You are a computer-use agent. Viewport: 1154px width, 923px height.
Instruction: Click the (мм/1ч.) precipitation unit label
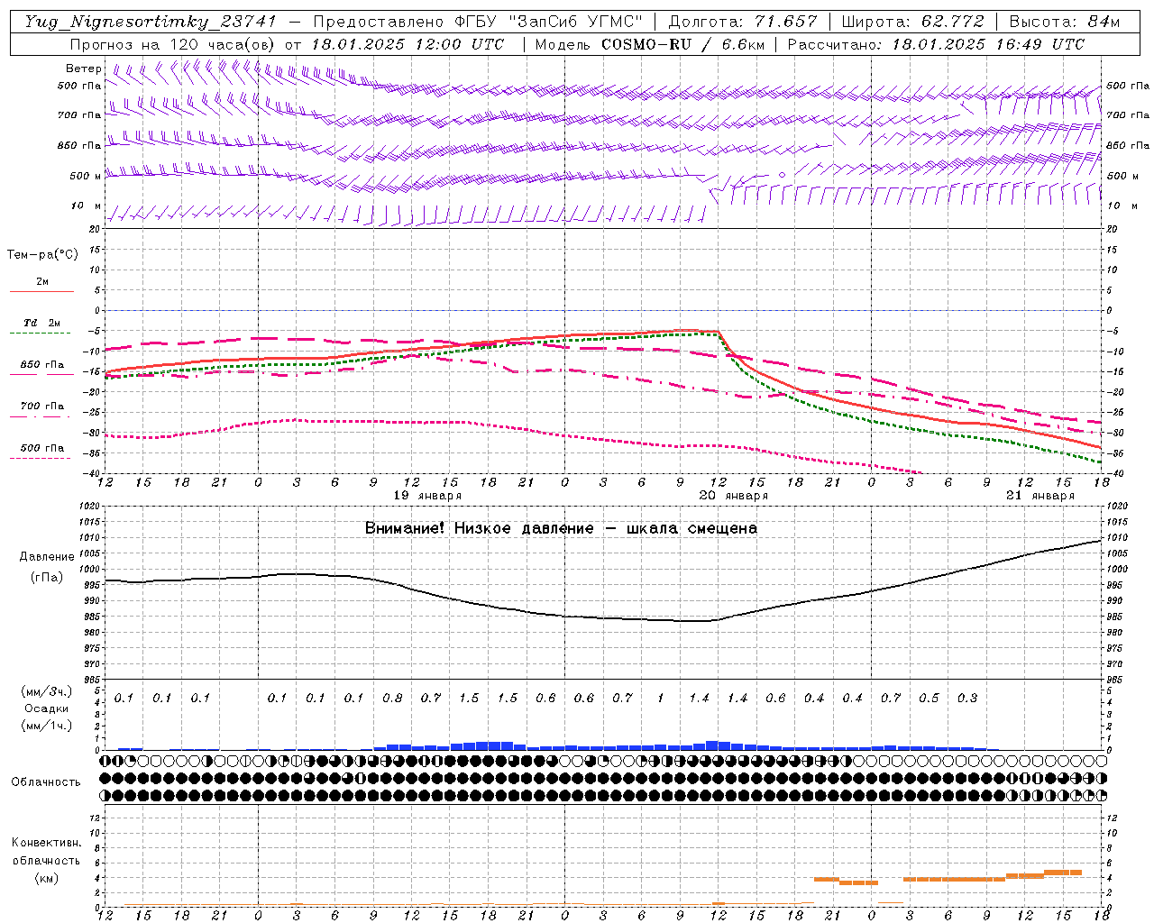pos(48,725)
